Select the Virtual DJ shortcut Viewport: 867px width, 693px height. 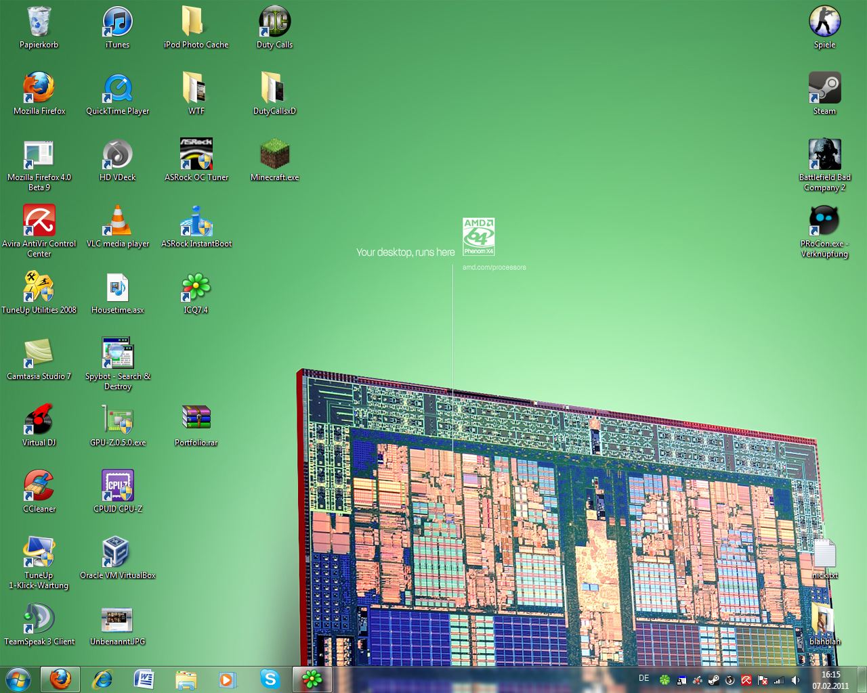(39, 426)
